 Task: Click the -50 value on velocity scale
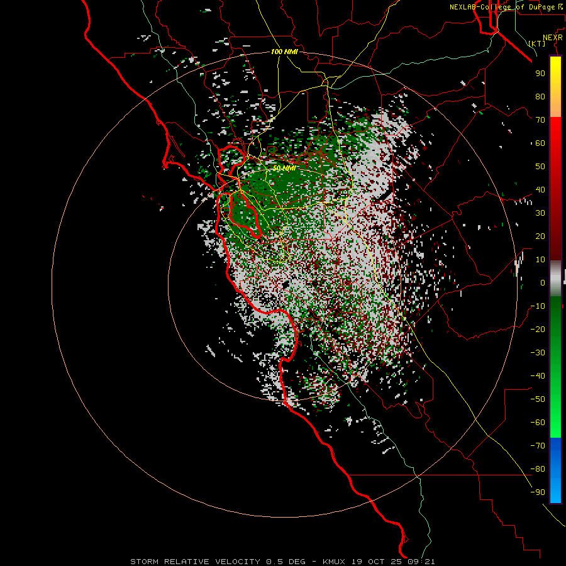tap(538, 399)
